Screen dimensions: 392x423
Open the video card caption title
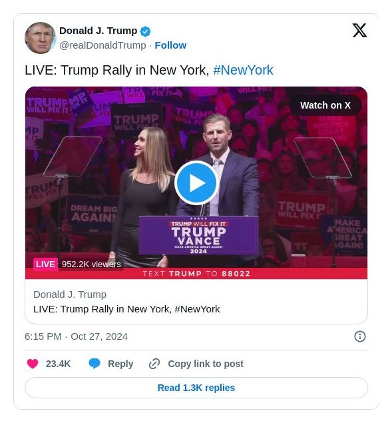click(x=126, y=309)
